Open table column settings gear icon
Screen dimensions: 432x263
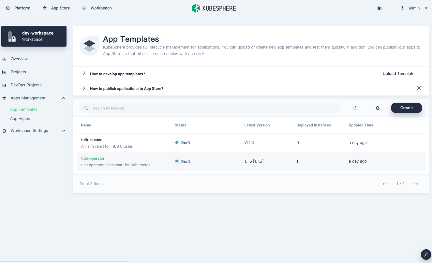pos(378,108)
